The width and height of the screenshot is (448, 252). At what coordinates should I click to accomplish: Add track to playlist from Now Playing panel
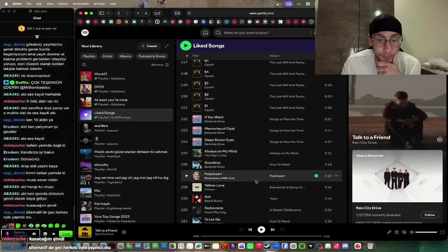[440, 139]
